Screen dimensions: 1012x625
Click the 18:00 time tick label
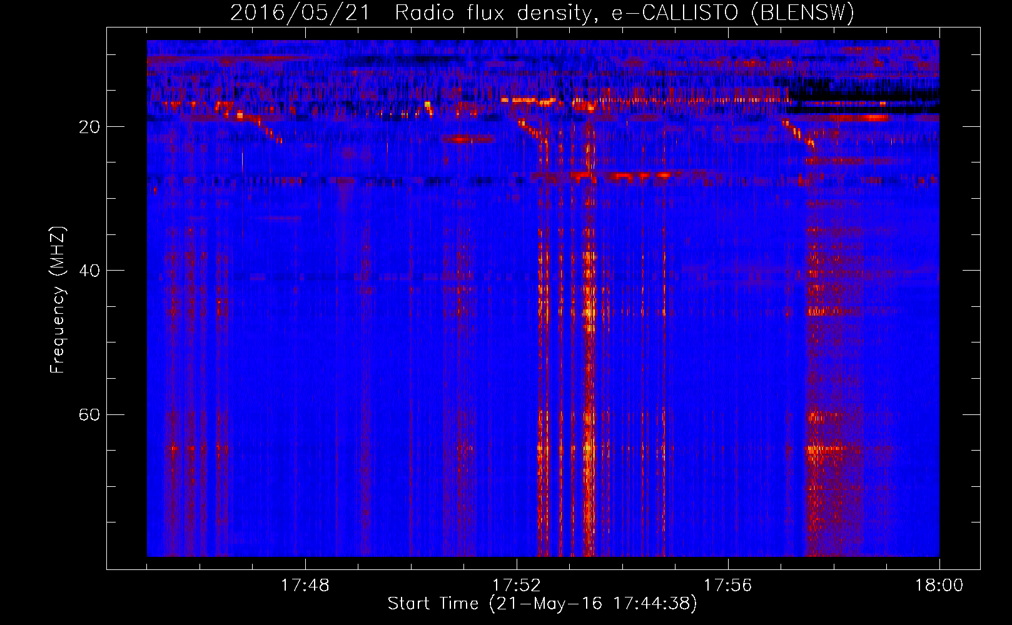(939, 586)
